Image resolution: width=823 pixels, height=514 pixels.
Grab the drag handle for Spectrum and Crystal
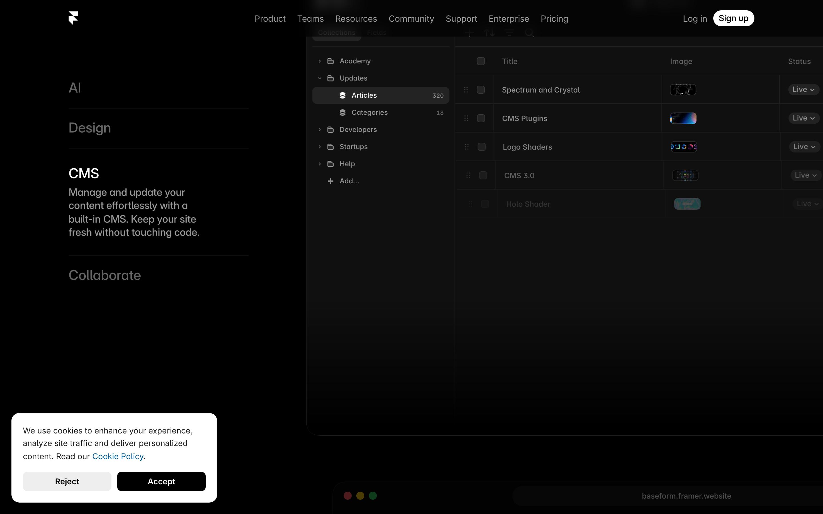[466, 90]
